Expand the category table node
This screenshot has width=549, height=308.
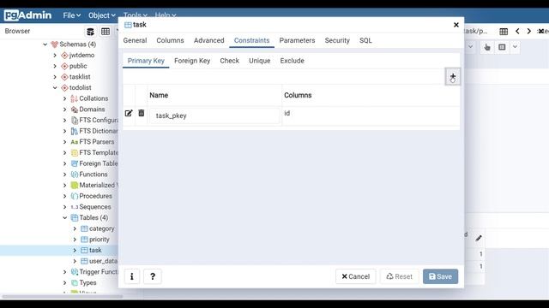coord(75,228)
